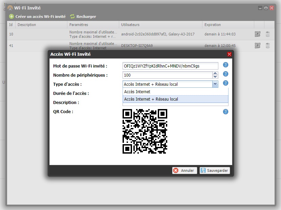Image resolution: width=281 pixels, height=210 pixels.
Task: Click help icon next to QR Code
Action: pos(225,112)
